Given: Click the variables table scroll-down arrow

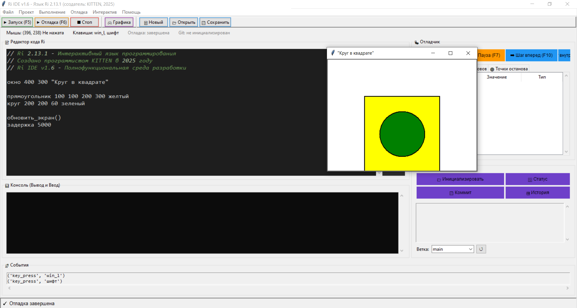Looking at the screenshot, I should [566, 152].
